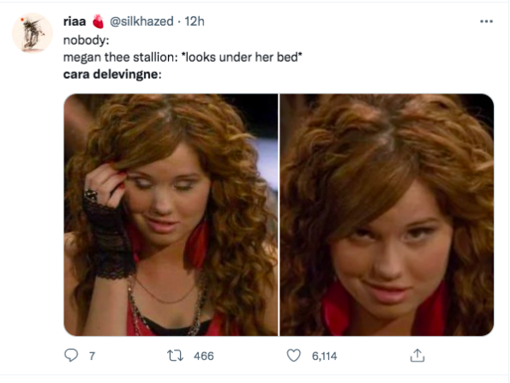Open riaa's profile picture avatar
Screen dimensions: 510x383
(x=33, y=33)
